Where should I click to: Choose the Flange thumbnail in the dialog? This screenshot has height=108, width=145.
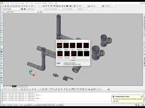86,46
